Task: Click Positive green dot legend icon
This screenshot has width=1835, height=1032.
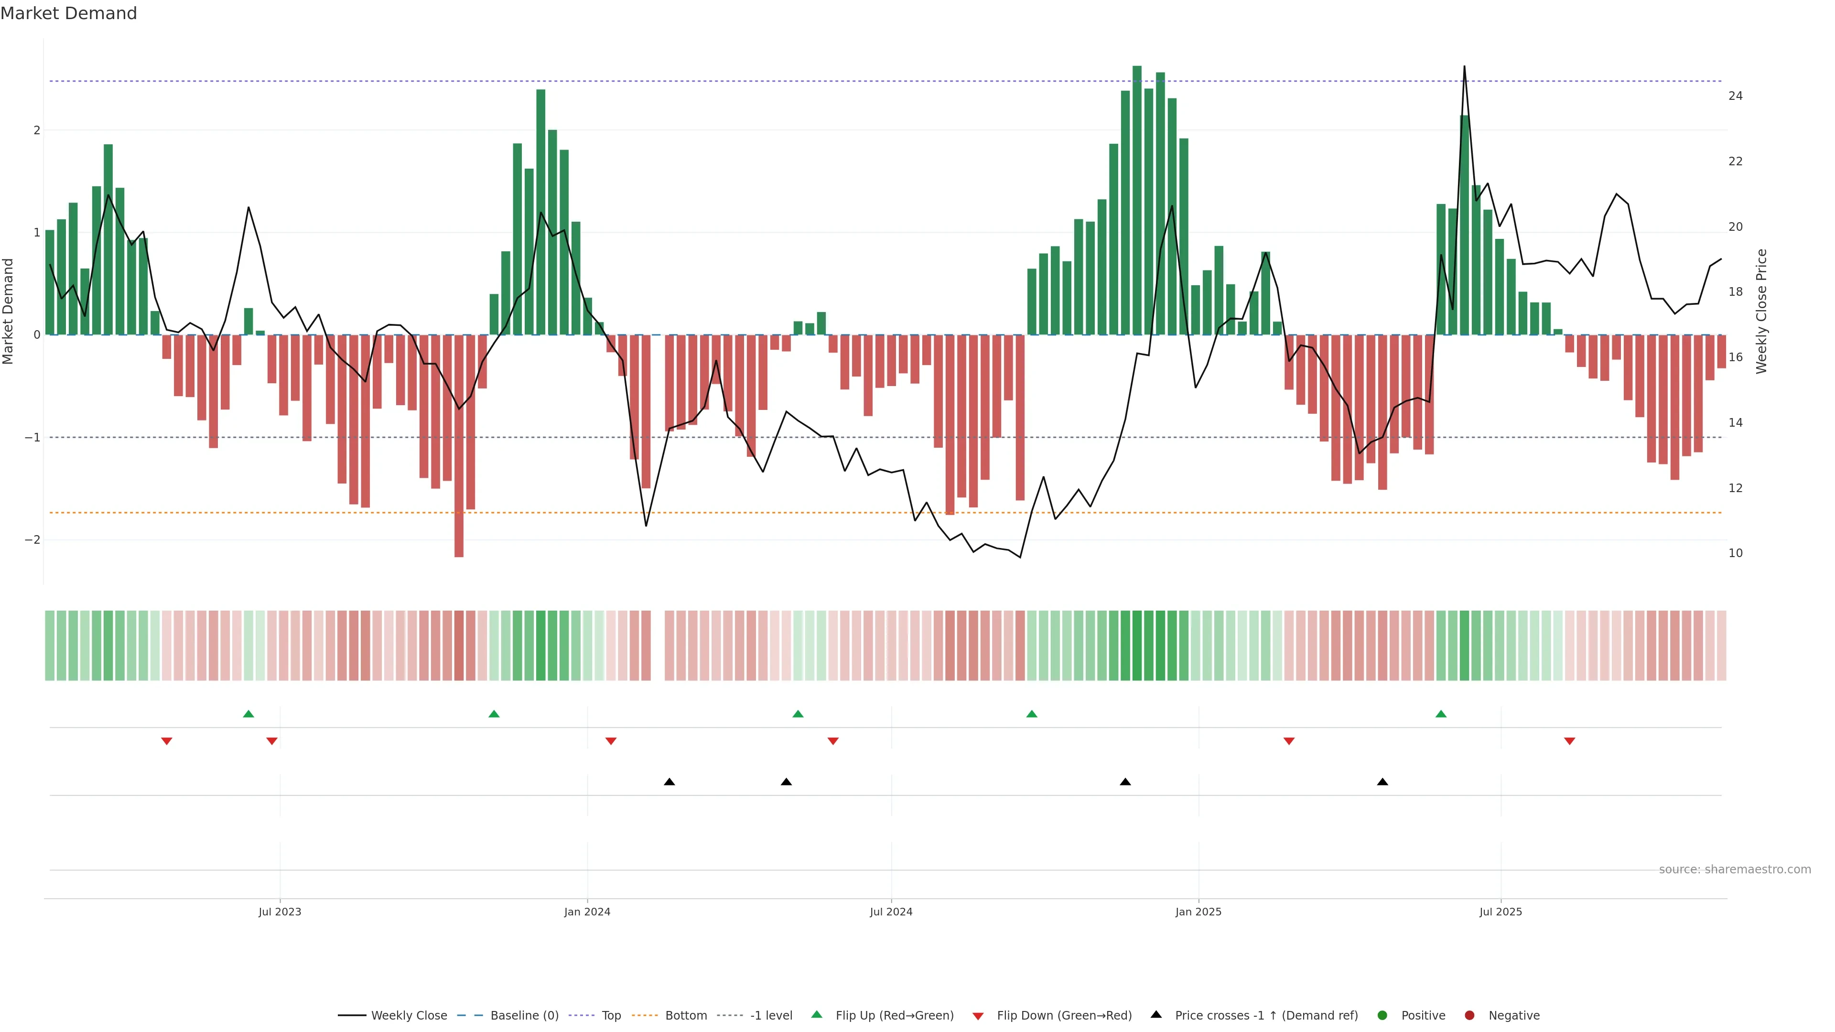Action: point(1382,1016)
